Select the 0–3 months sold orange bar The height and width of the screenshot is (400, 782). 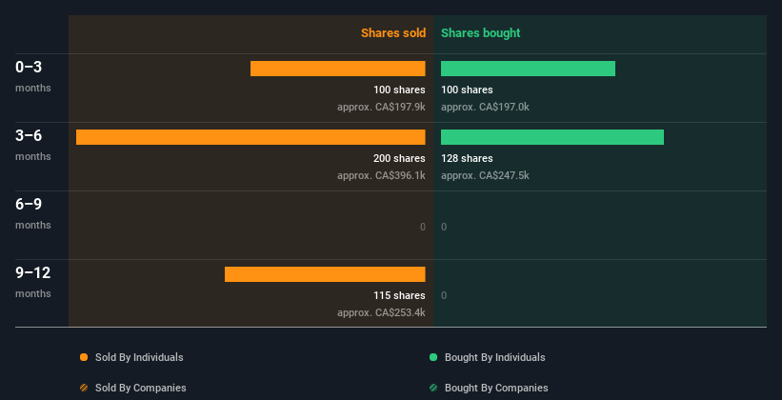tap(337, 69)
